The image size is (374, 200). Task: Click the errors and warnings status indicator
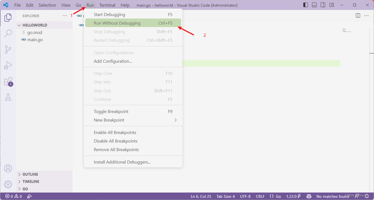(14, 196)
